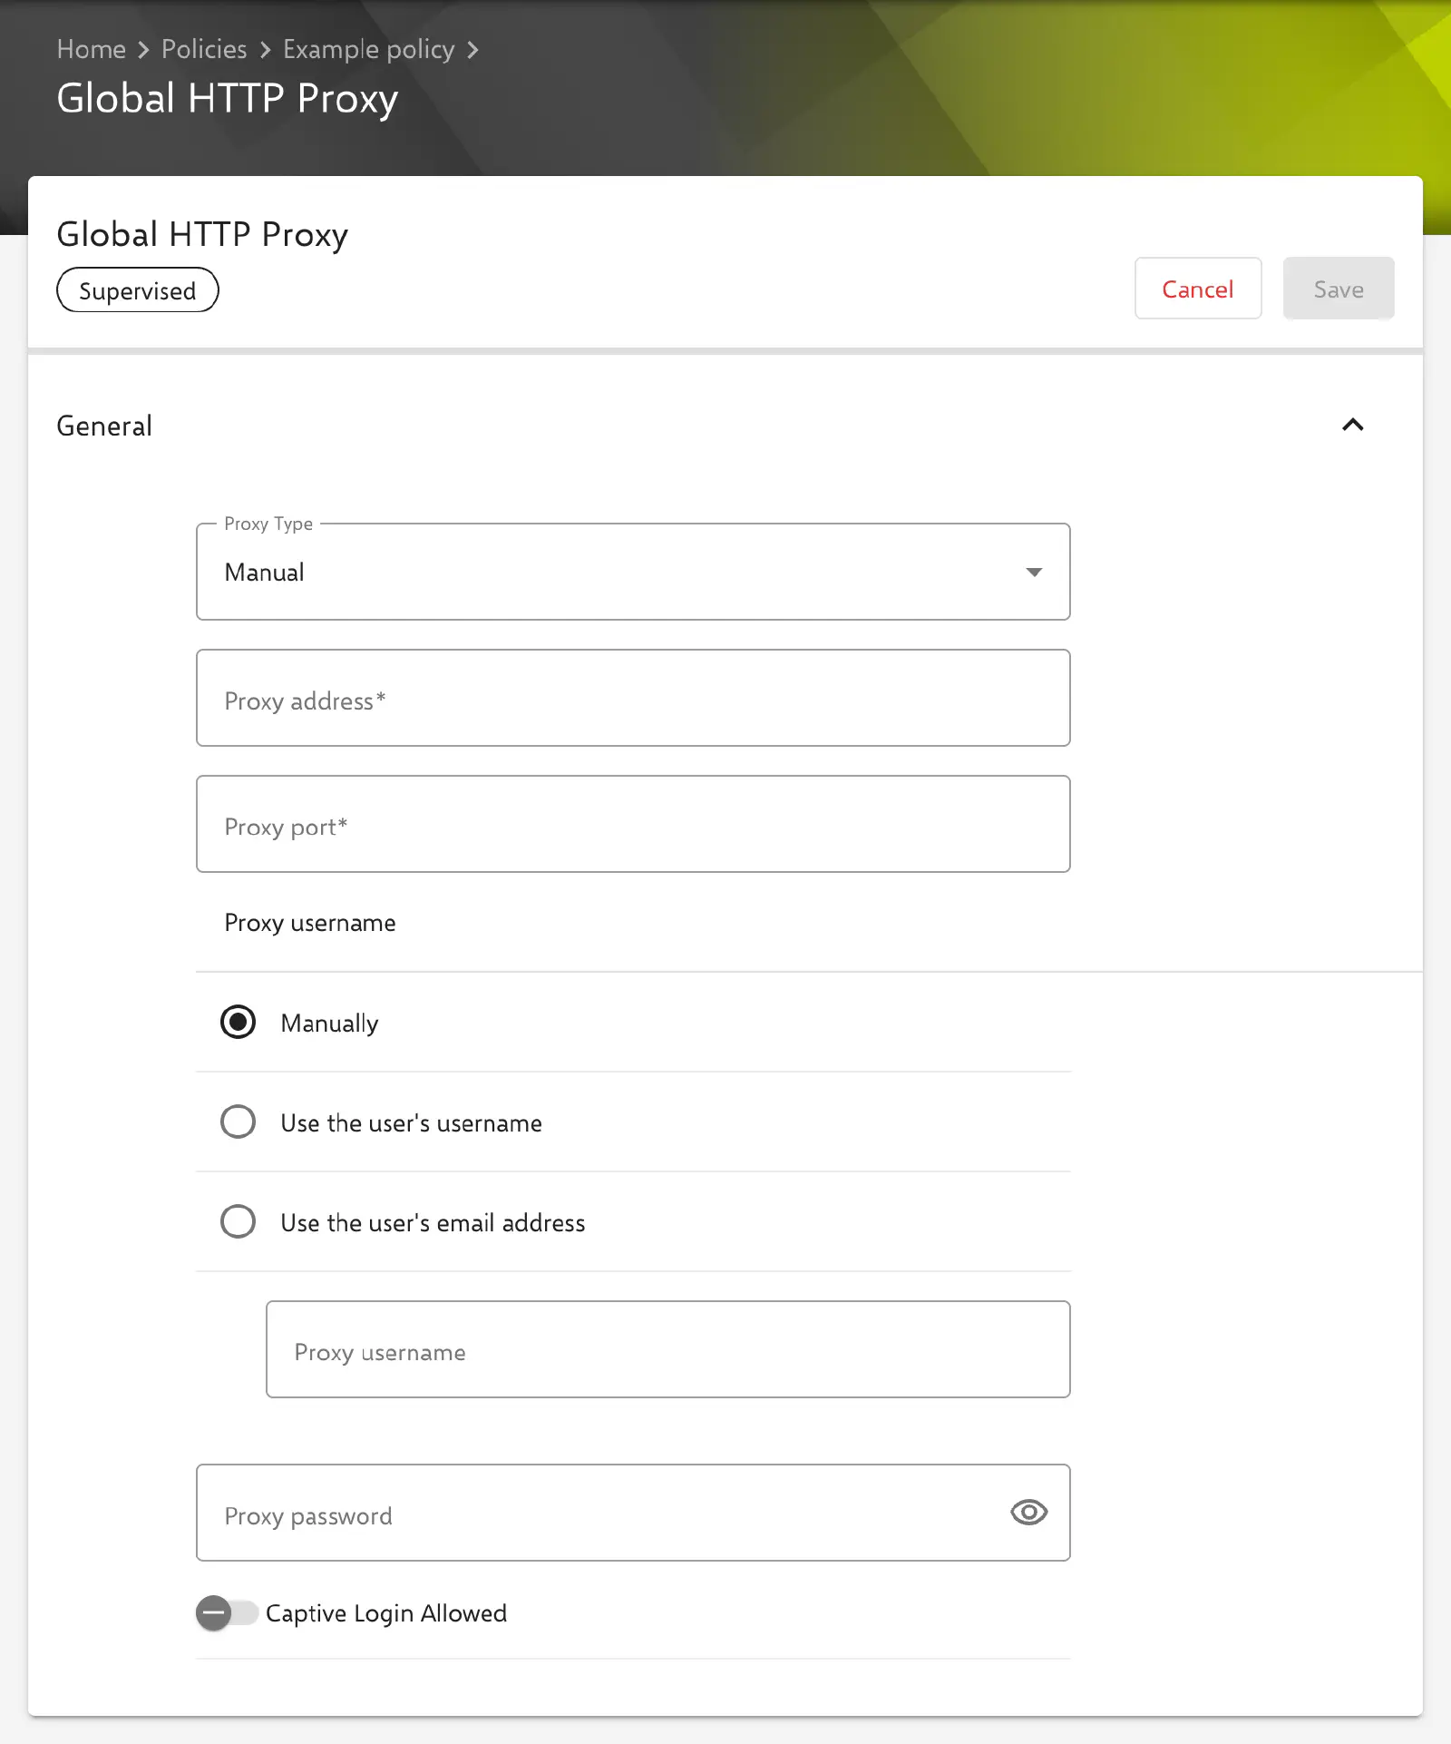Select Use the user's username option
1451x1744 pixels.
pos(238,1122)
